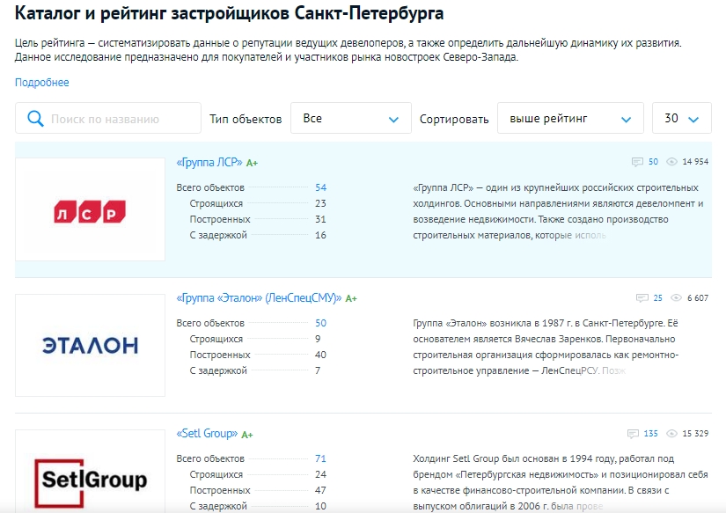Click A+ rating badge next to Группа ЛСР
The width and height of the screenshot is (726, 513).
coord(252,163)
